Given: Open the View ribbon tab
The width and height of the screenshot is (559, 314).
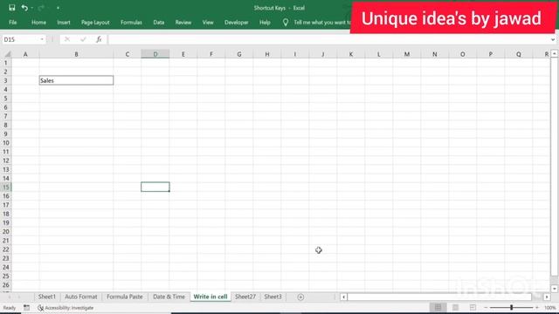Looking at the screenshot, I should click(208, 22).
